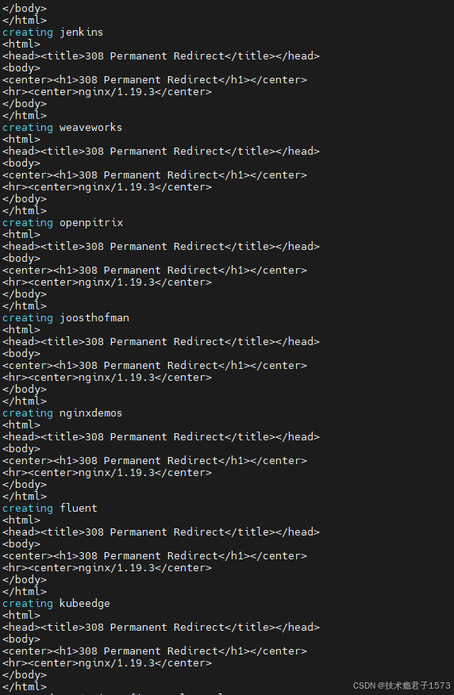Image resolution: width=454 pixels, height=695 pixels.
Task: Click the nginx/1.19.3 line in kubeedge block
Action: [107, 663]
